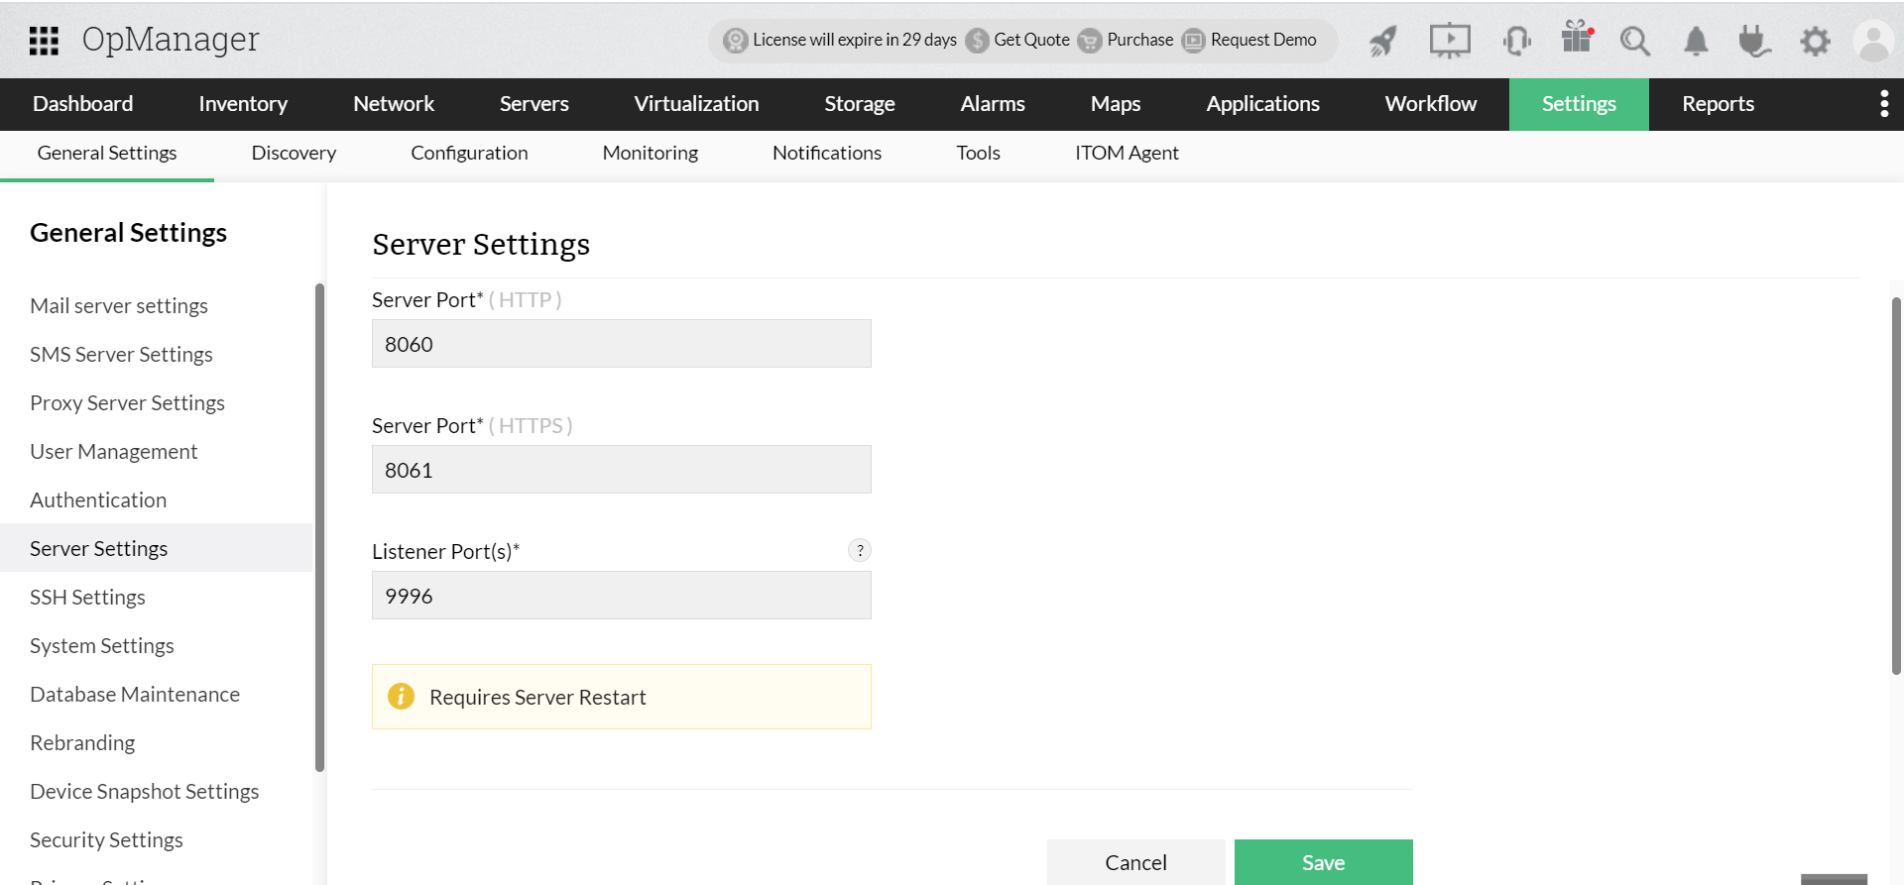1904x885 pixels.
Task: Go to the Storage menu
Action: pyautogui.click(x=860, y=104)
